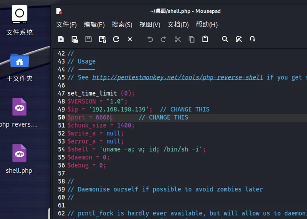Redo the edit with the toolbar arrow
Screen dimensions: 307x219
163,39
